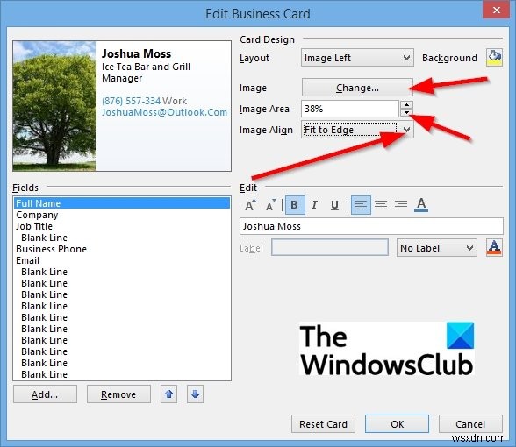Image resolution: width=516 pixels, height=447 pixels.
Task: Increase the font size in Edit toolbar
Action: [250, 205]
